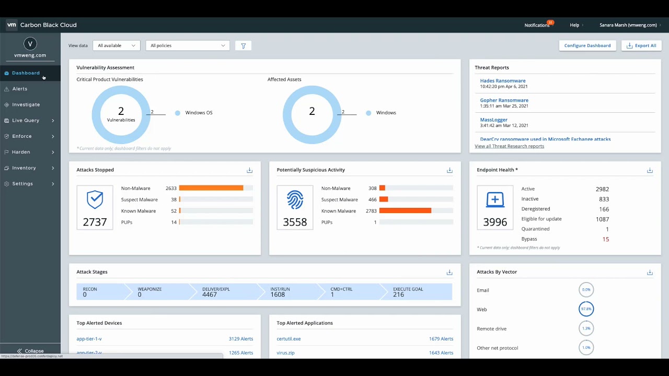The image size is (669, 376).
Task: Click the Harden sidebar icon
Action: [6, 152]
